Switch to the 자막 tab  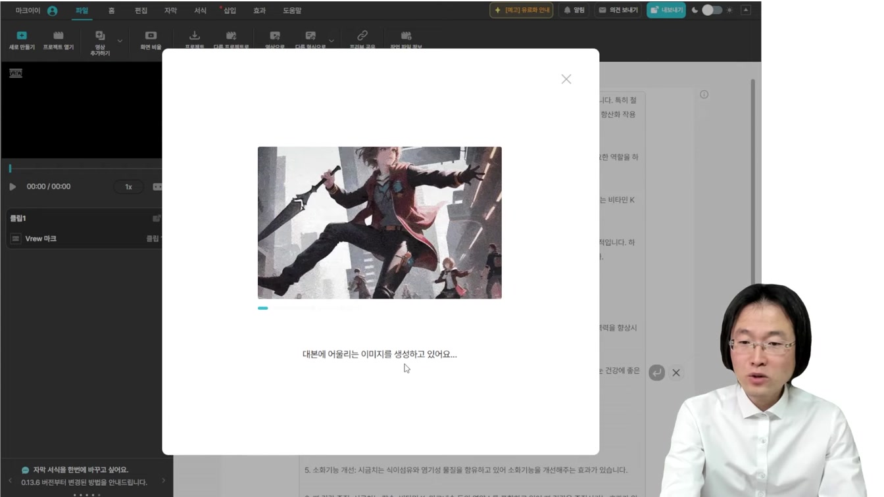coord(170,11)
